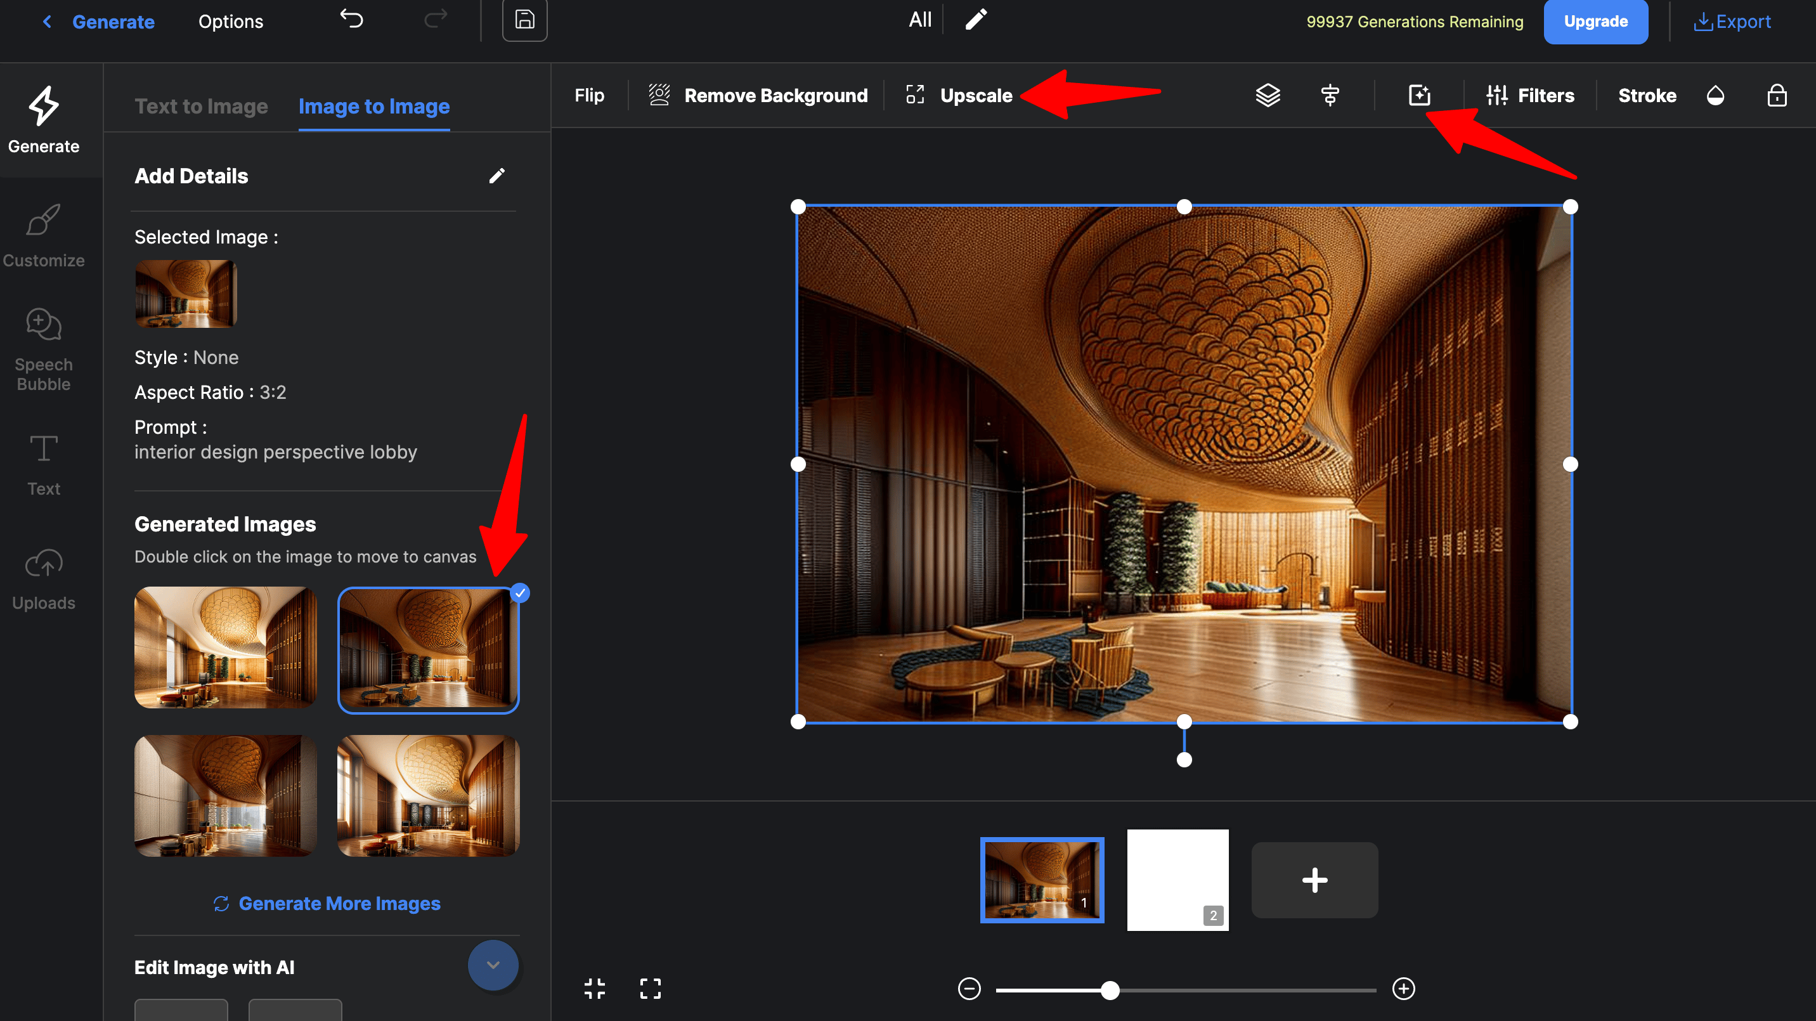Click the Remove Background icon
Image resolution: width=1816 pixels, height=1021 pixels.
click(659, 94)
